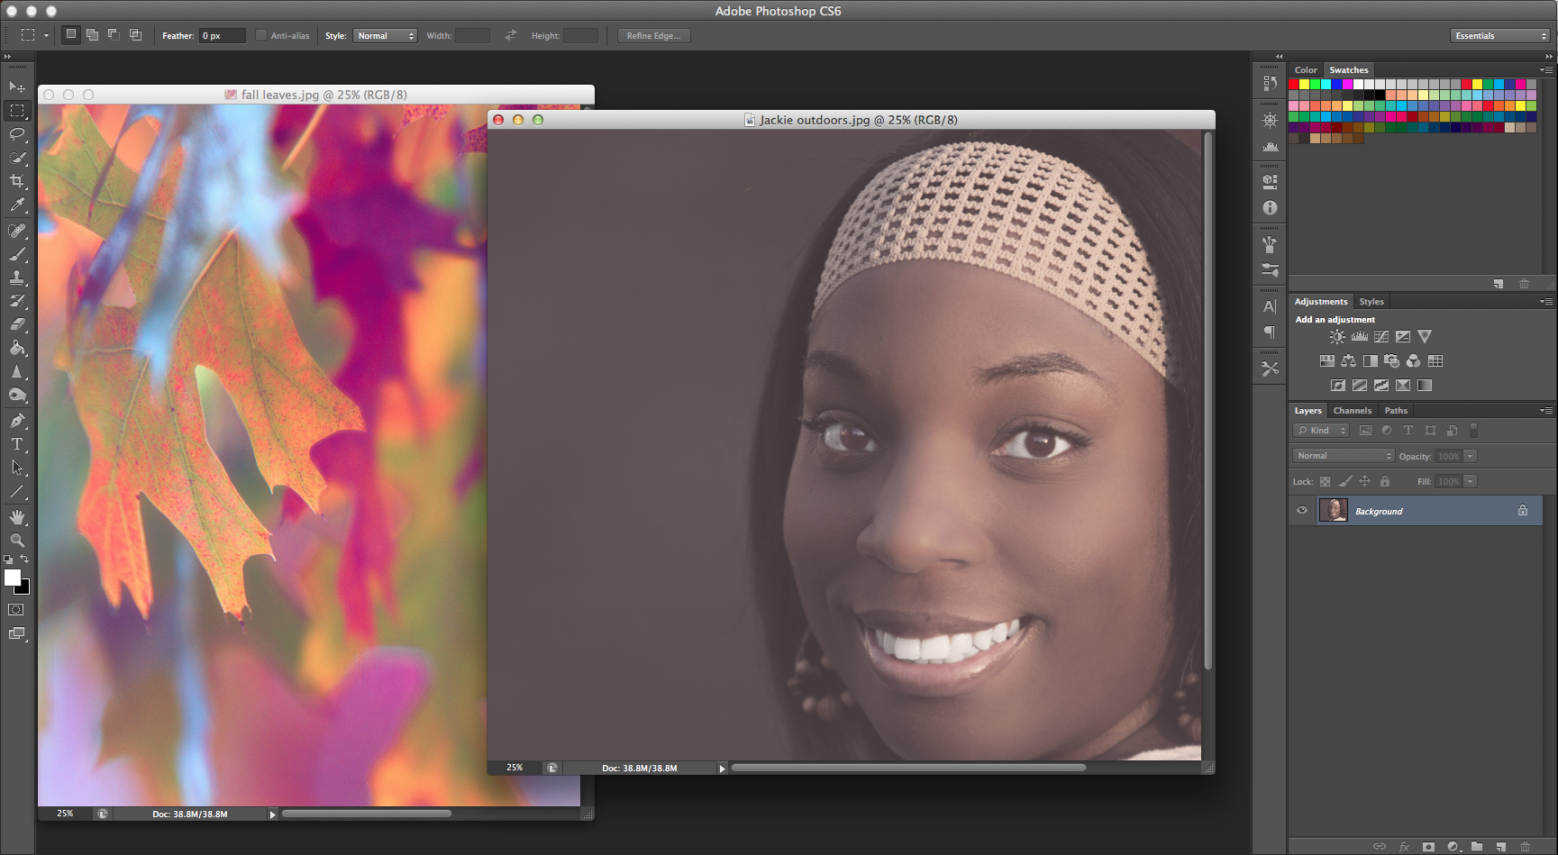The image size is (1558, 855).
Task: Open the Kind layer filter dropdown
Action: 1321,431
